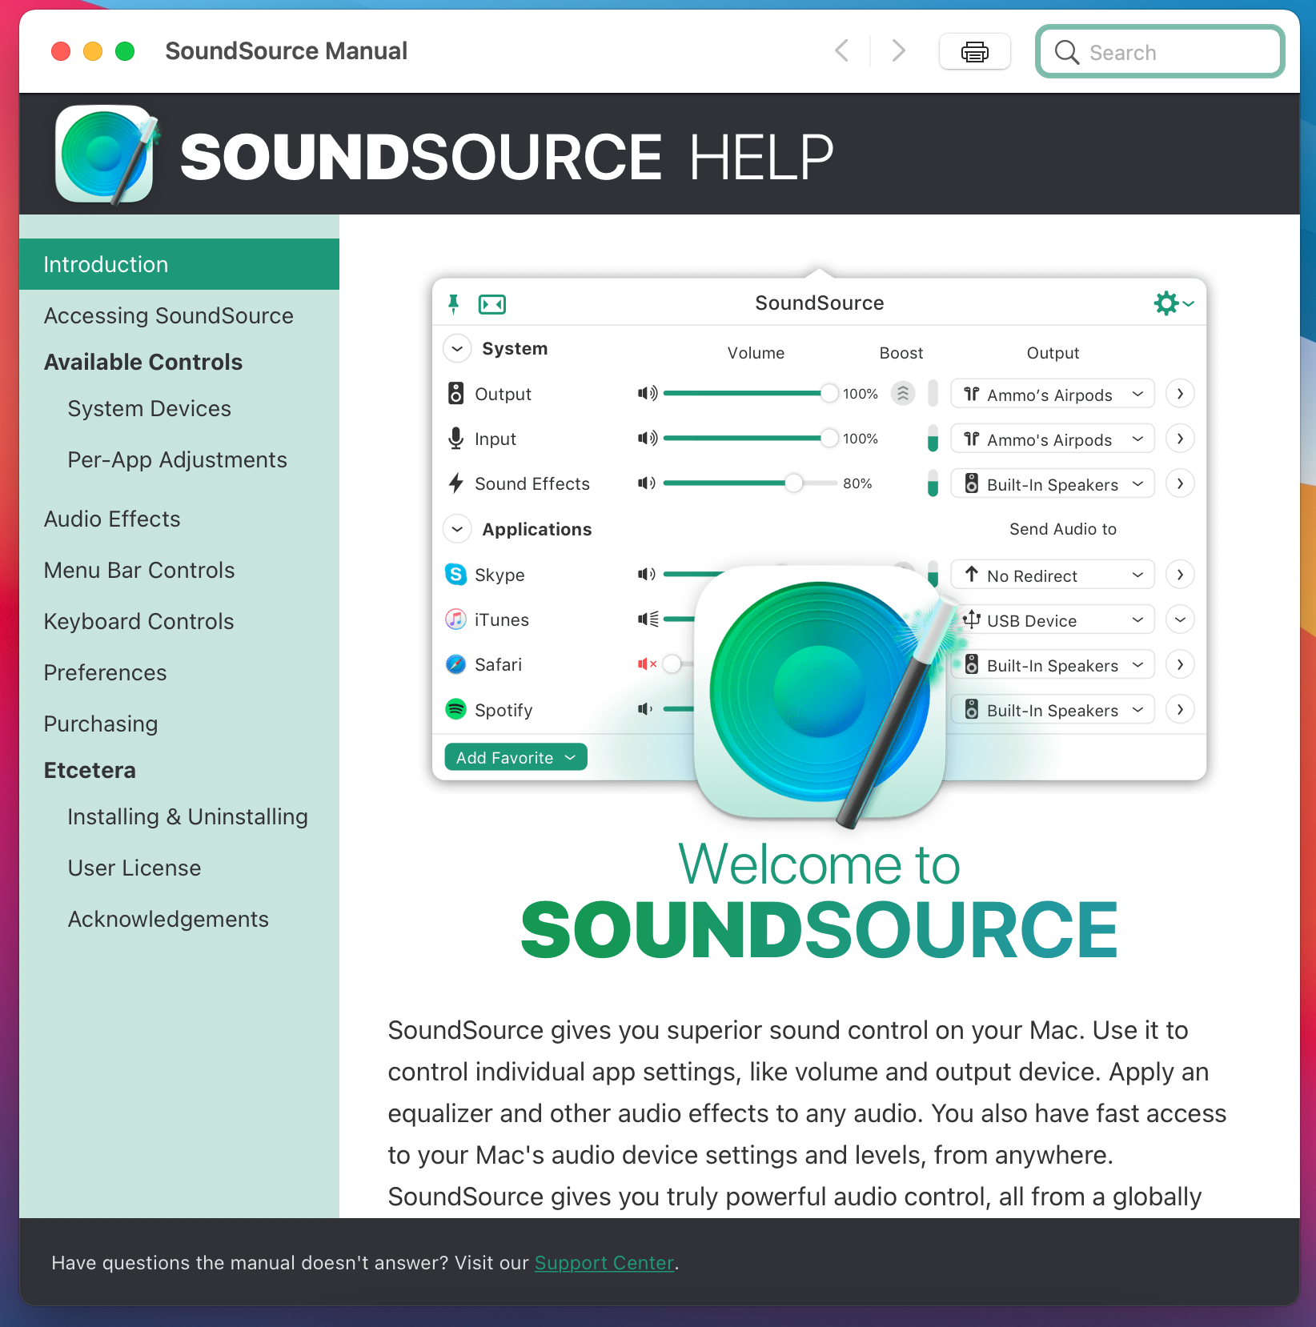The height and width of the screenshot is (1327, 1316).
Task: Expand Spotify row details arrow
Action: point(1180,709)
